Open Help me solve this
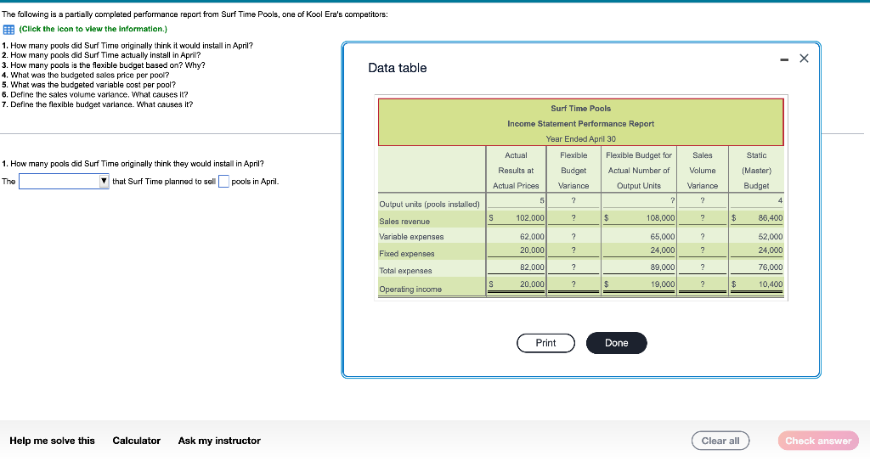 (52, 441)
